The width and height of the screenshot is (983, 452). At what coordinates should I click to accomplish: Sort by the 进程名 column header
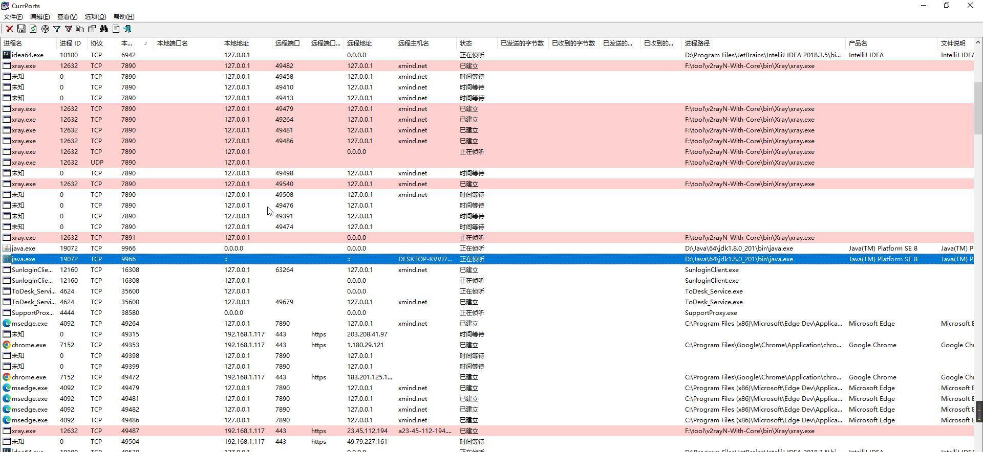[x=28, y=43]
